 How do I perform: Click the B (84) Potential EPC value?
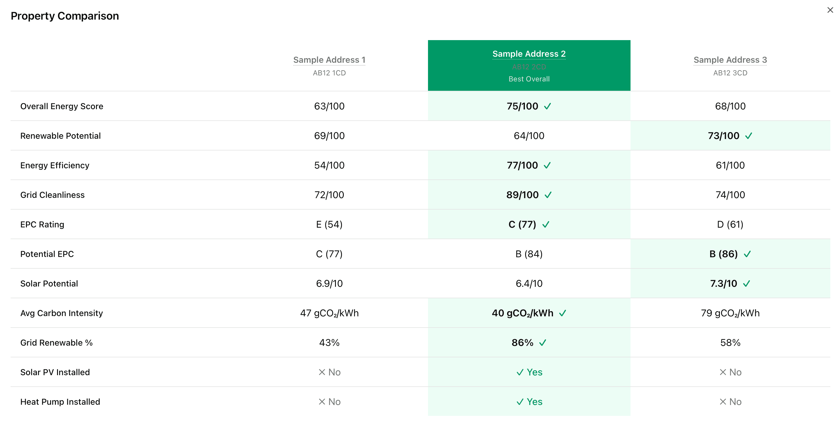pyautogui.click(x=529, y=254)
